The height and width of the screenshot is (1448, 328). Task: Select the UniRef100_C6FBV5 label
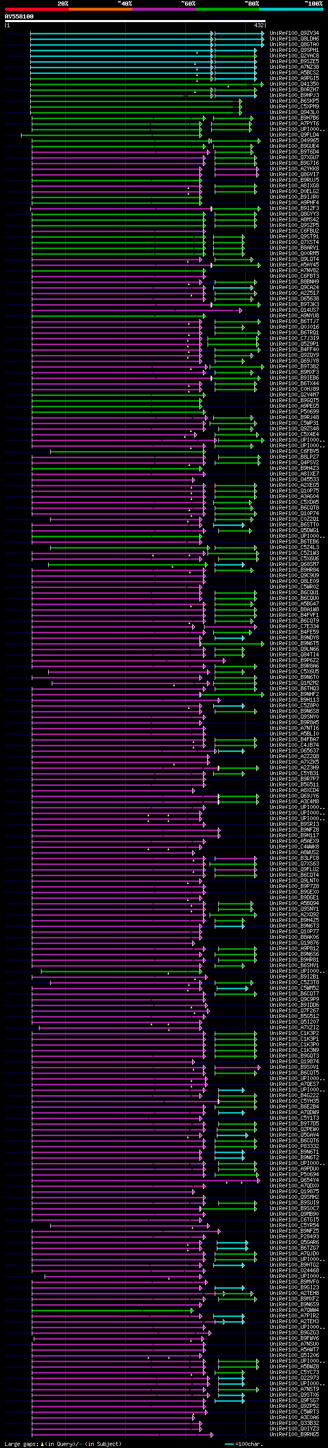point(294,452)
